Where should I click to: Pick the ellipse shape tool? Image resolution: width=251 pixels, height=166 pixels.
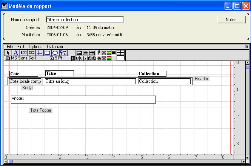pos(55,53)
